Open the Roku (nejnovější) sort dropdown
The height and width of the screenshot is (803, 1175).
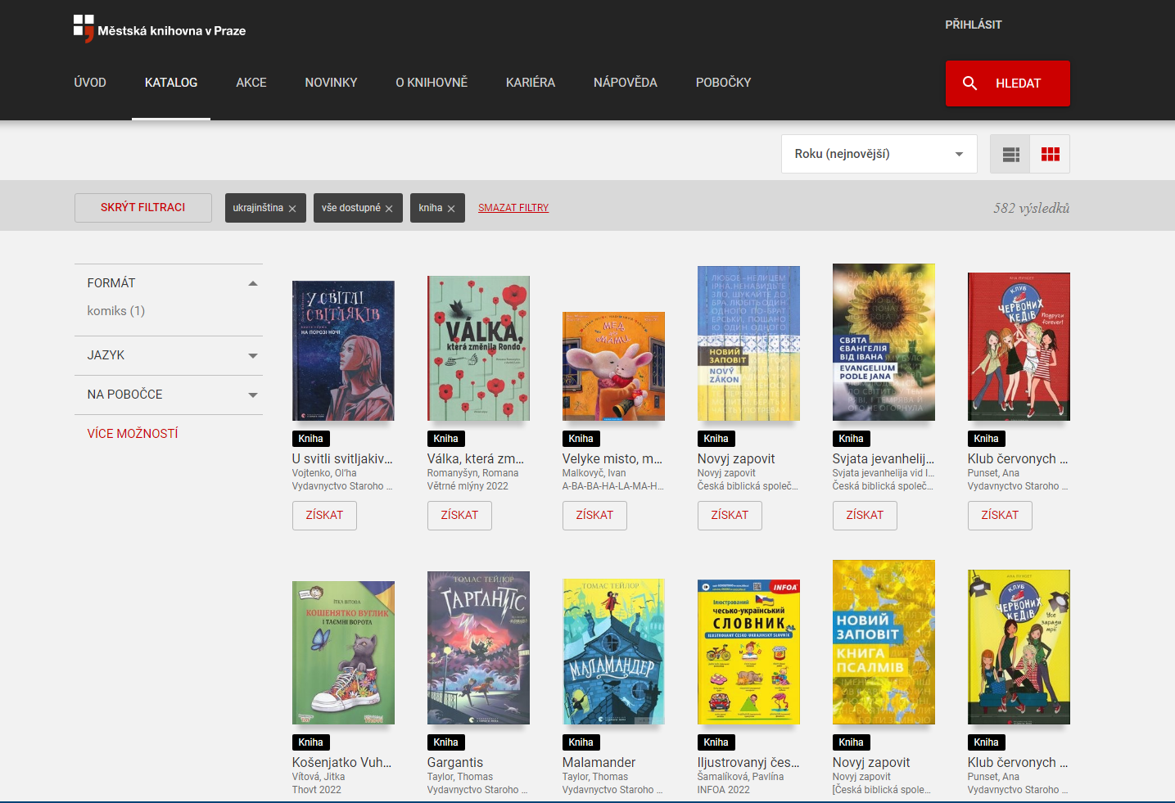tap(879, 154)
